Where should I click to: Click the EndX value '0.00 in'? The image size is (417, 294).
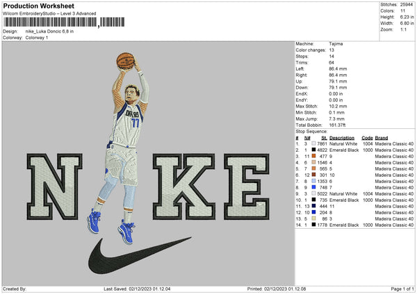coord(336,94)
